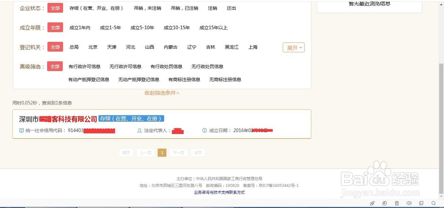Screen dimensions: 444x208
Task: Select 全部 in the 高级筛选 row
Action: [55, 67]
